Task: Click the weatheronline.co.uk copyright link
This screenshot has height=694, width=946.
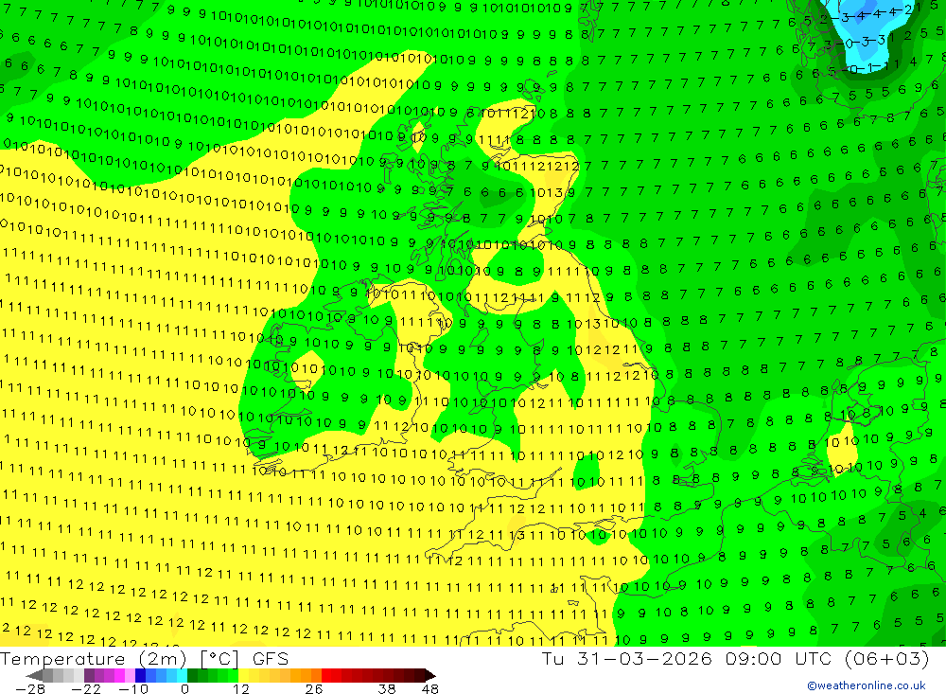Action: (867, 685)
